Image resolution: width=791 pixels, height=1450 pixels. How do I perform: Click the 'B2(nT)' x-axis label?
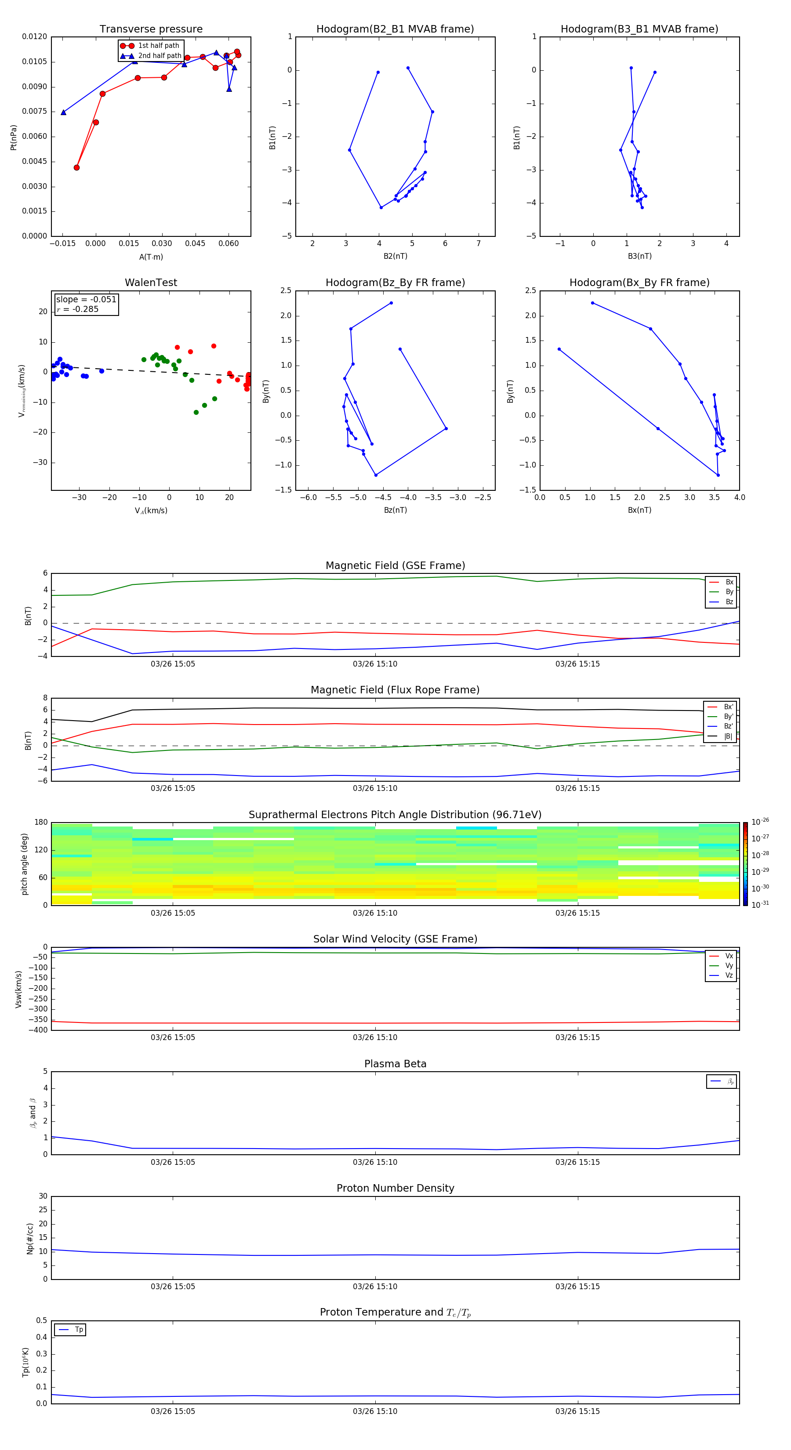coord(395,256)
